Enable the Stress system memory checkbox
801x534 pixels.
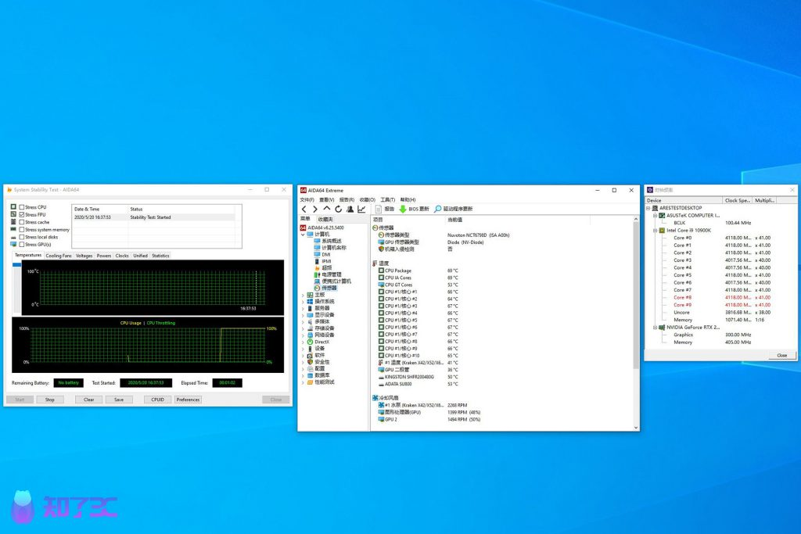tap(22, 230)
